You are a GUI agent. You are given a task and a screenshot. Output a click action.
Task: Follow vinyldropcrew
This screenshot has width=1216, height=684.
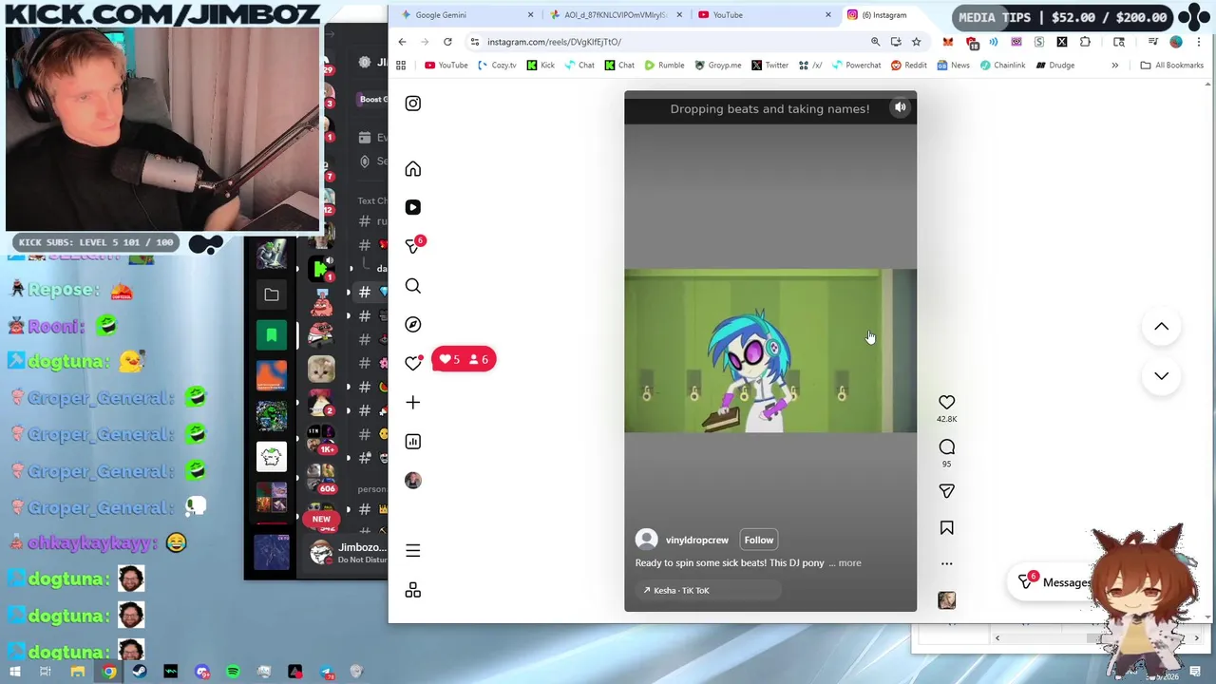[758, 540]
